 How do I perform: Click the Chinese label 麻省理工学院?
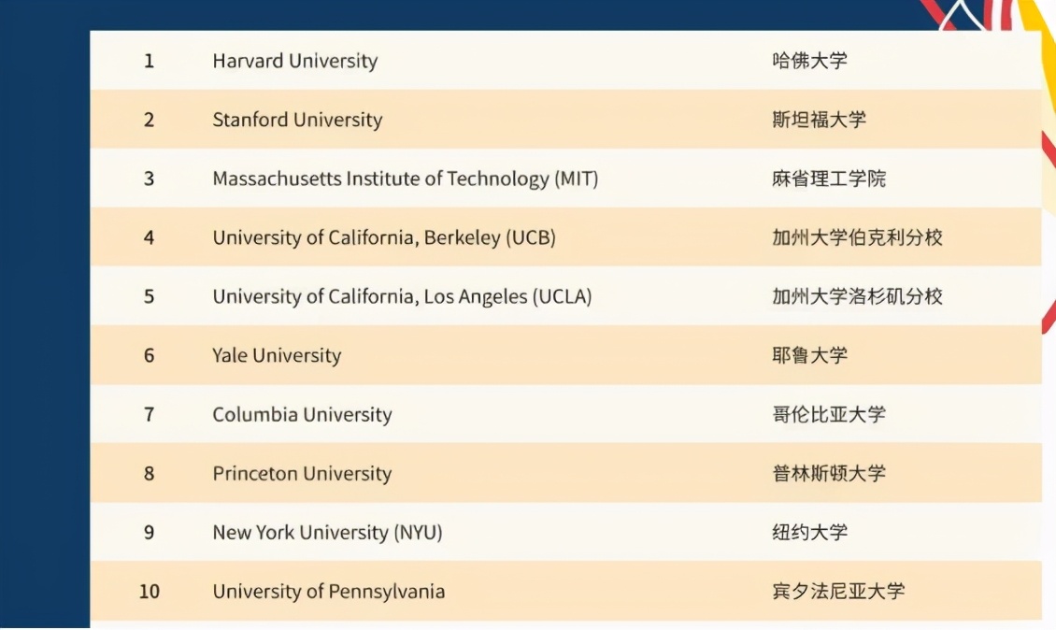pos(828,179)
